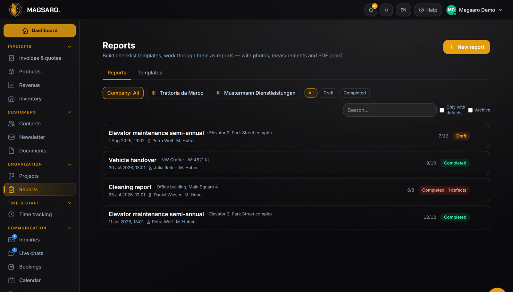Open Elevator maintenance report from 1 Aug 2026
The height and width of the screenshot is (292, 513).
pos(296,136)
